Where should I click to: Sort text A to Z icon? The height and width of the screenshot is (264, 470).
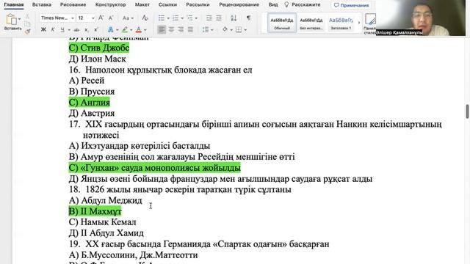[234, 18]
